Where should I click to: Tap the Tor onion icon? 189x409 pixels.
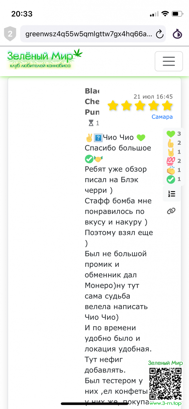click(x=177, y=34)
